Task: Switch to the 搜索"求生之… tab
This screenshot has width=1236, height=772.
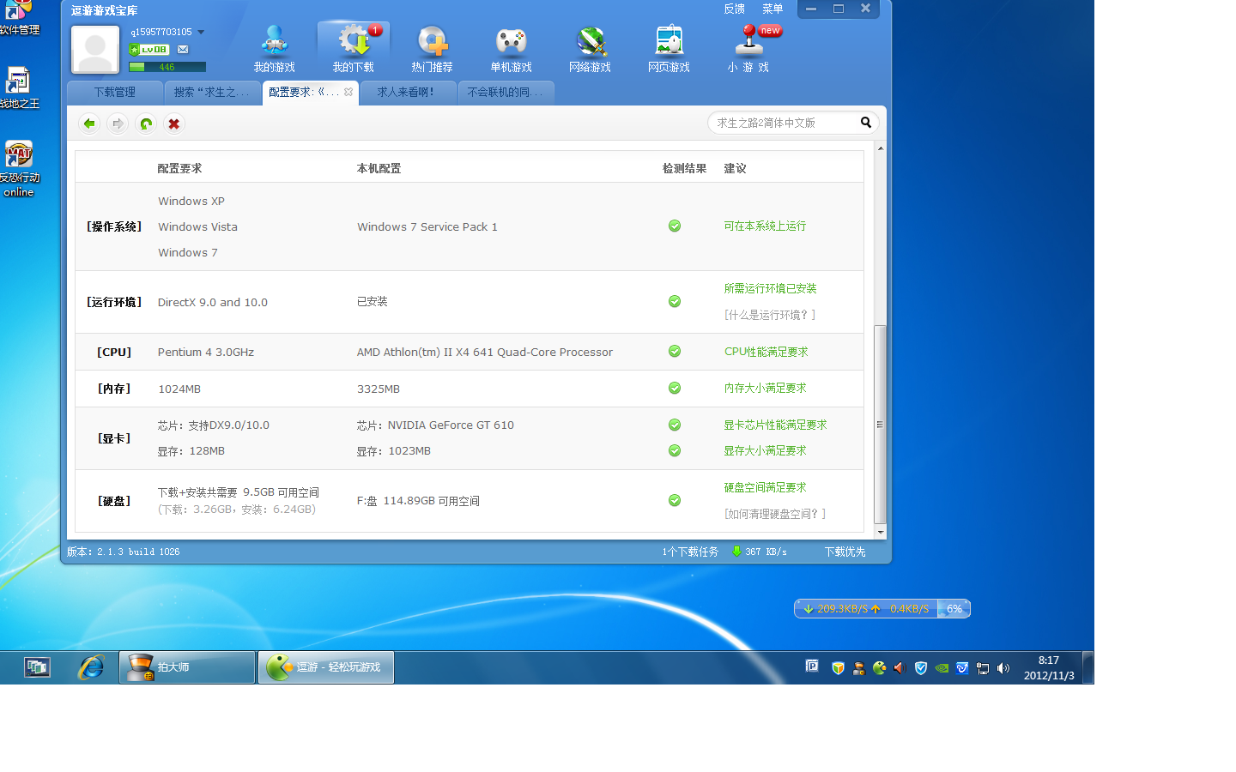Action: (x=211, y=93)
